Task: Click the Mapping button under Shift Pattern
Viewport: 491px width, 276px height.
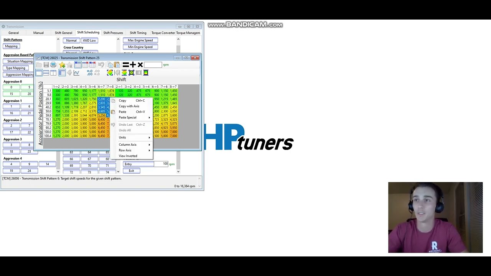Action: click(11, 46)
